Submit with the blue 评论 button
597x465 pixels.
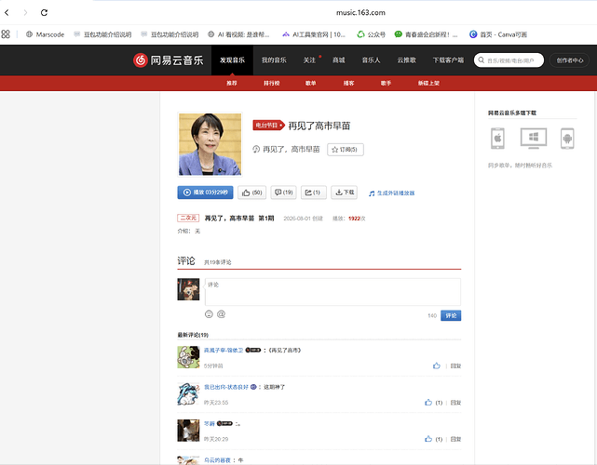pyautogui.click(x=451, y=315)
